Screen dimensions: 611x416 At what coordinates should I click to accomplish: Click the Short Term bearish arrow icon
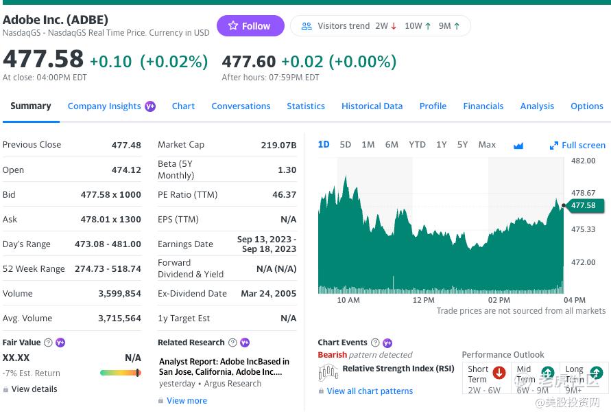click(x=499, y=373)
